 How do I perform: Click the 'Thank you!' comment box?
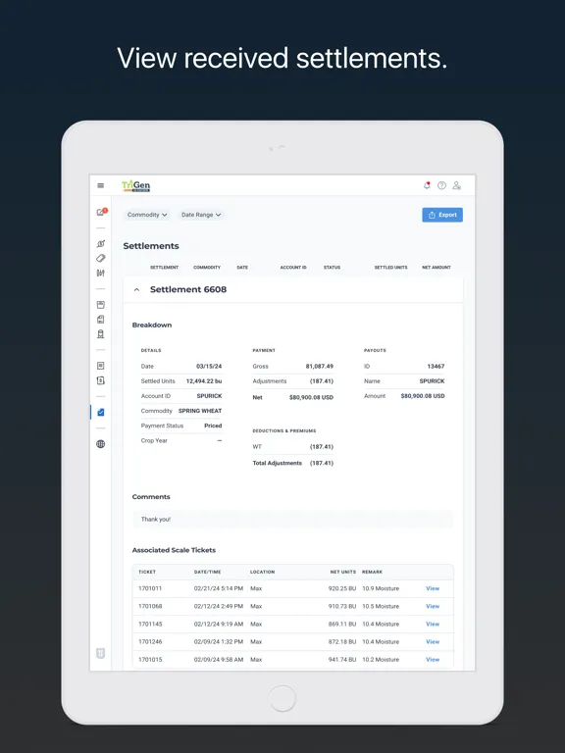pos(292,519)
